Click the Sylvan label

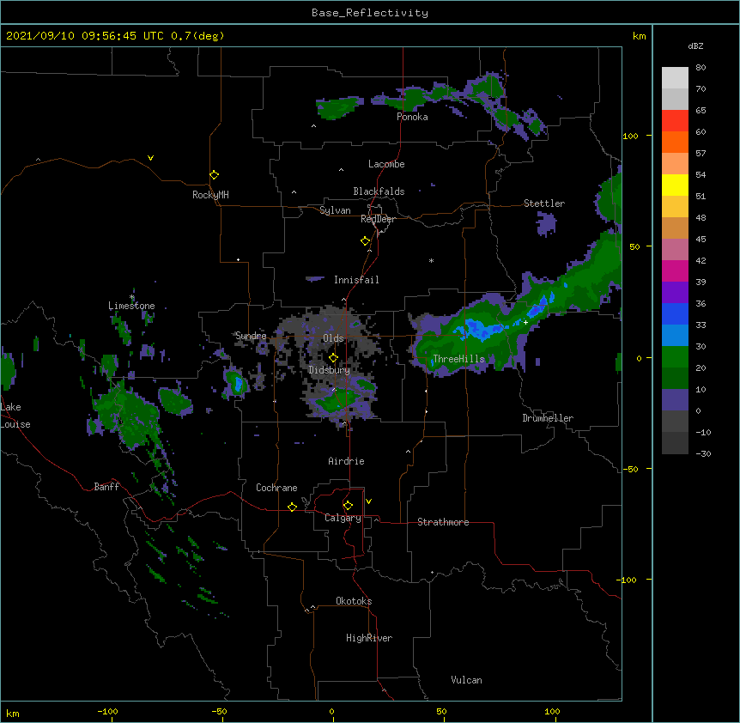[335, 210]
